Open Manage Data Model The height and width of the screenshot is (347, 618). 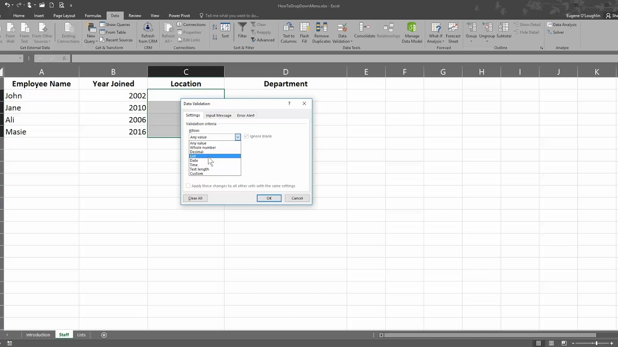(412, 33)
